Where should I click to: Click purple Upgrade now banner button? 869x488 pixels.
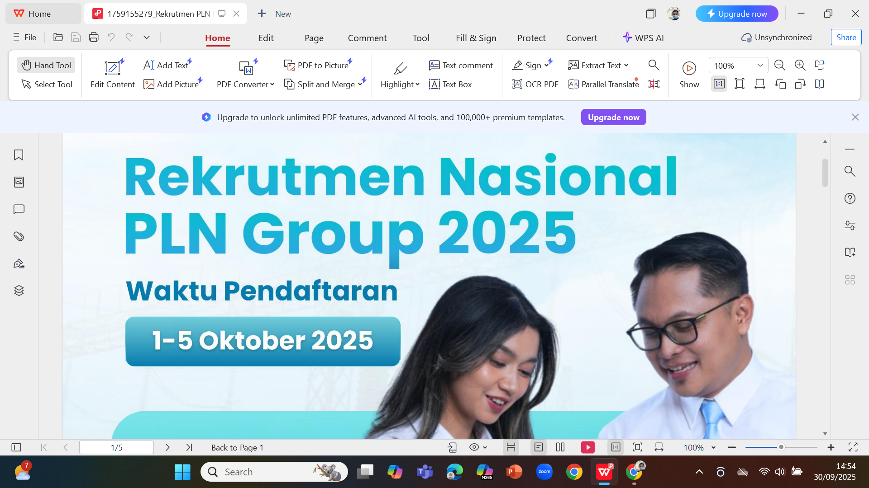[x=613, y=117]
